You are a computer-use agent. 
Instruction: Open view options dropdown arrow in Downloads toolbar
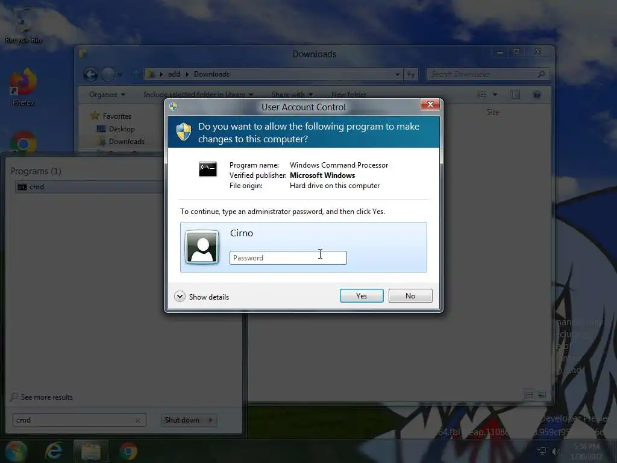[495, 95]
